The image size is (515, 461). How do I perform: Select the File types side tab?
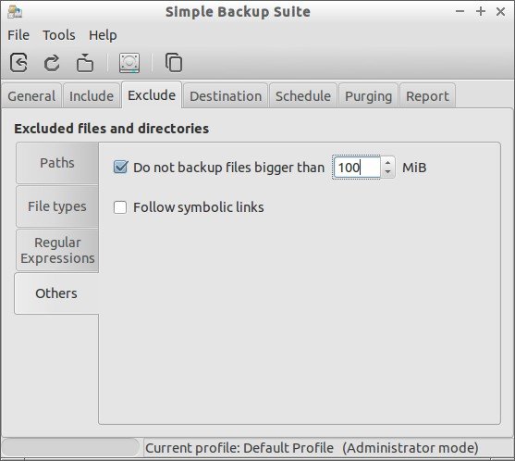coord(57,206)
